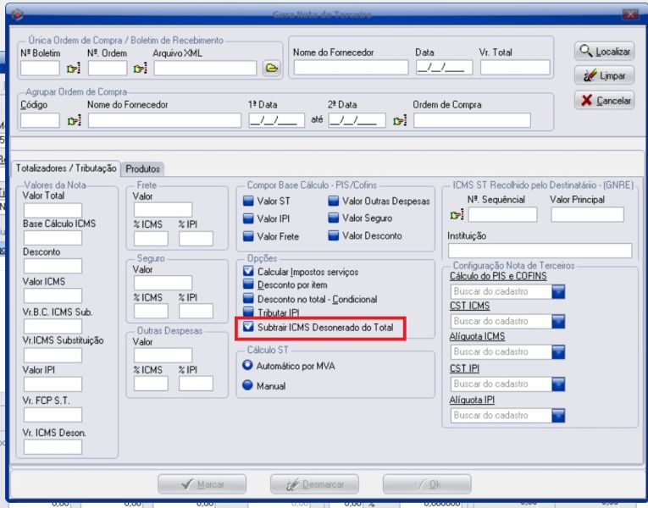Click the Vr. ICMS Deson. field
This screenshot has width=648, height=508.
(53, 447)
